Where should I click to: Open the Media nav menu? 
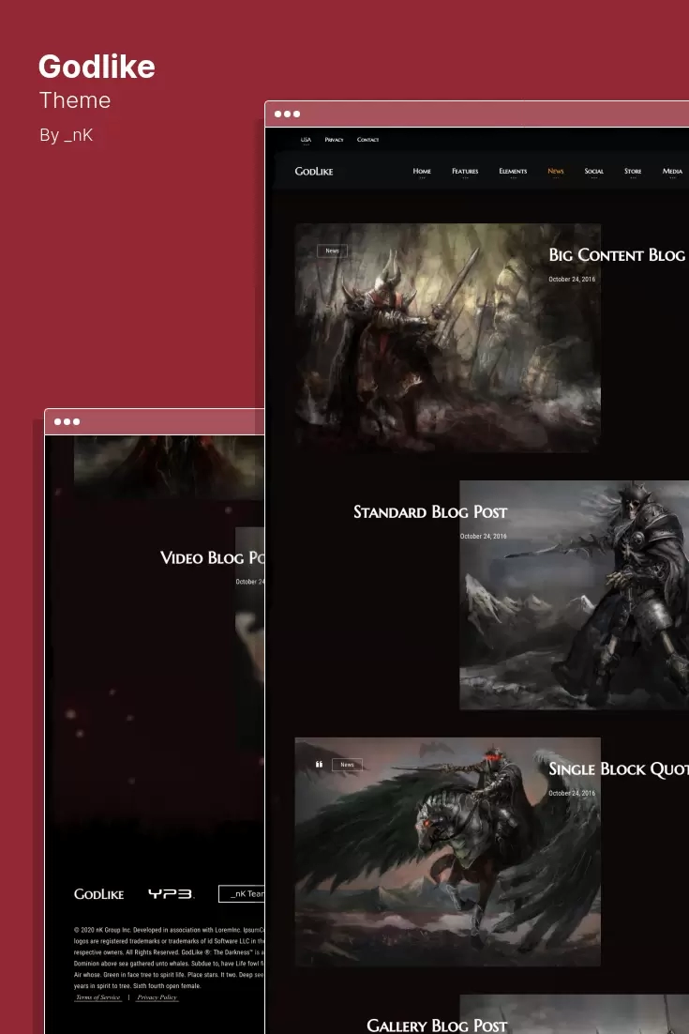click(x=672, y=171)
